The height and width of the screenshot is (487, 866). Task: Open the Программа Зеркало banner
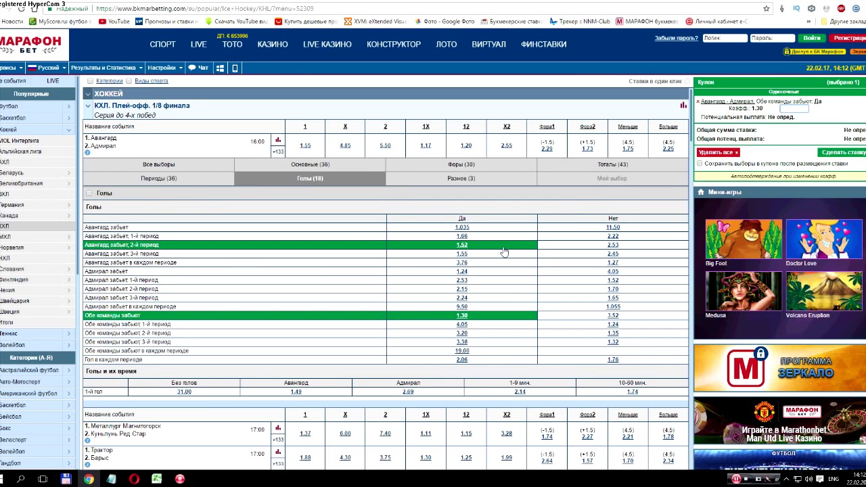click(779, 367)
